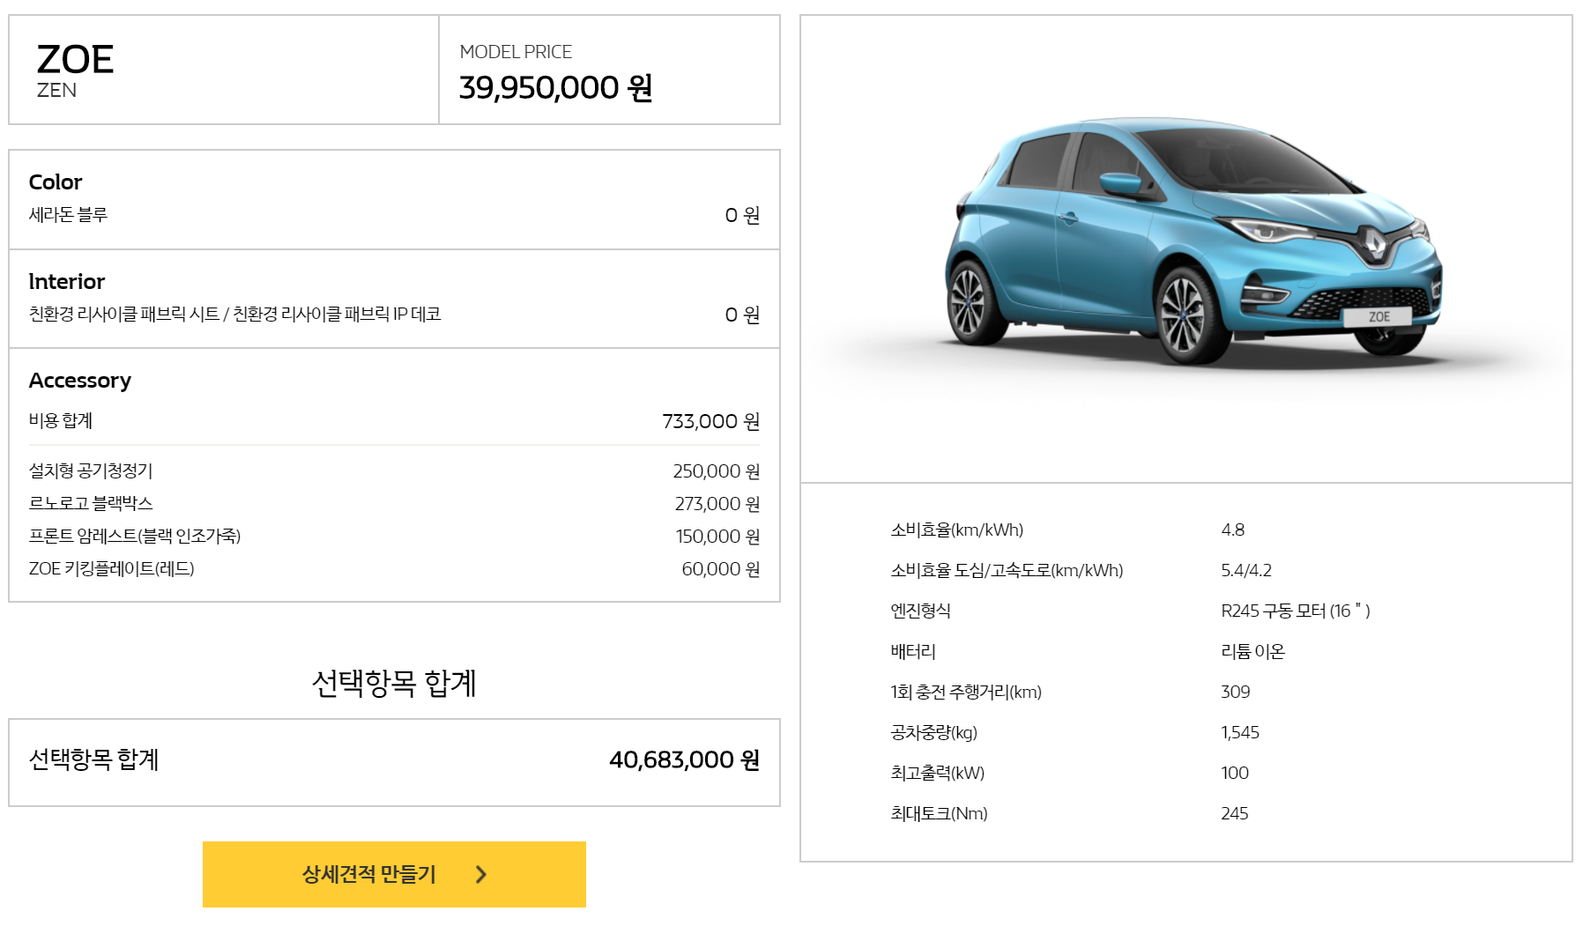Click the 250,000 원 price
Viewport: 1583px width, 926px height.
(x=716, y=470)
